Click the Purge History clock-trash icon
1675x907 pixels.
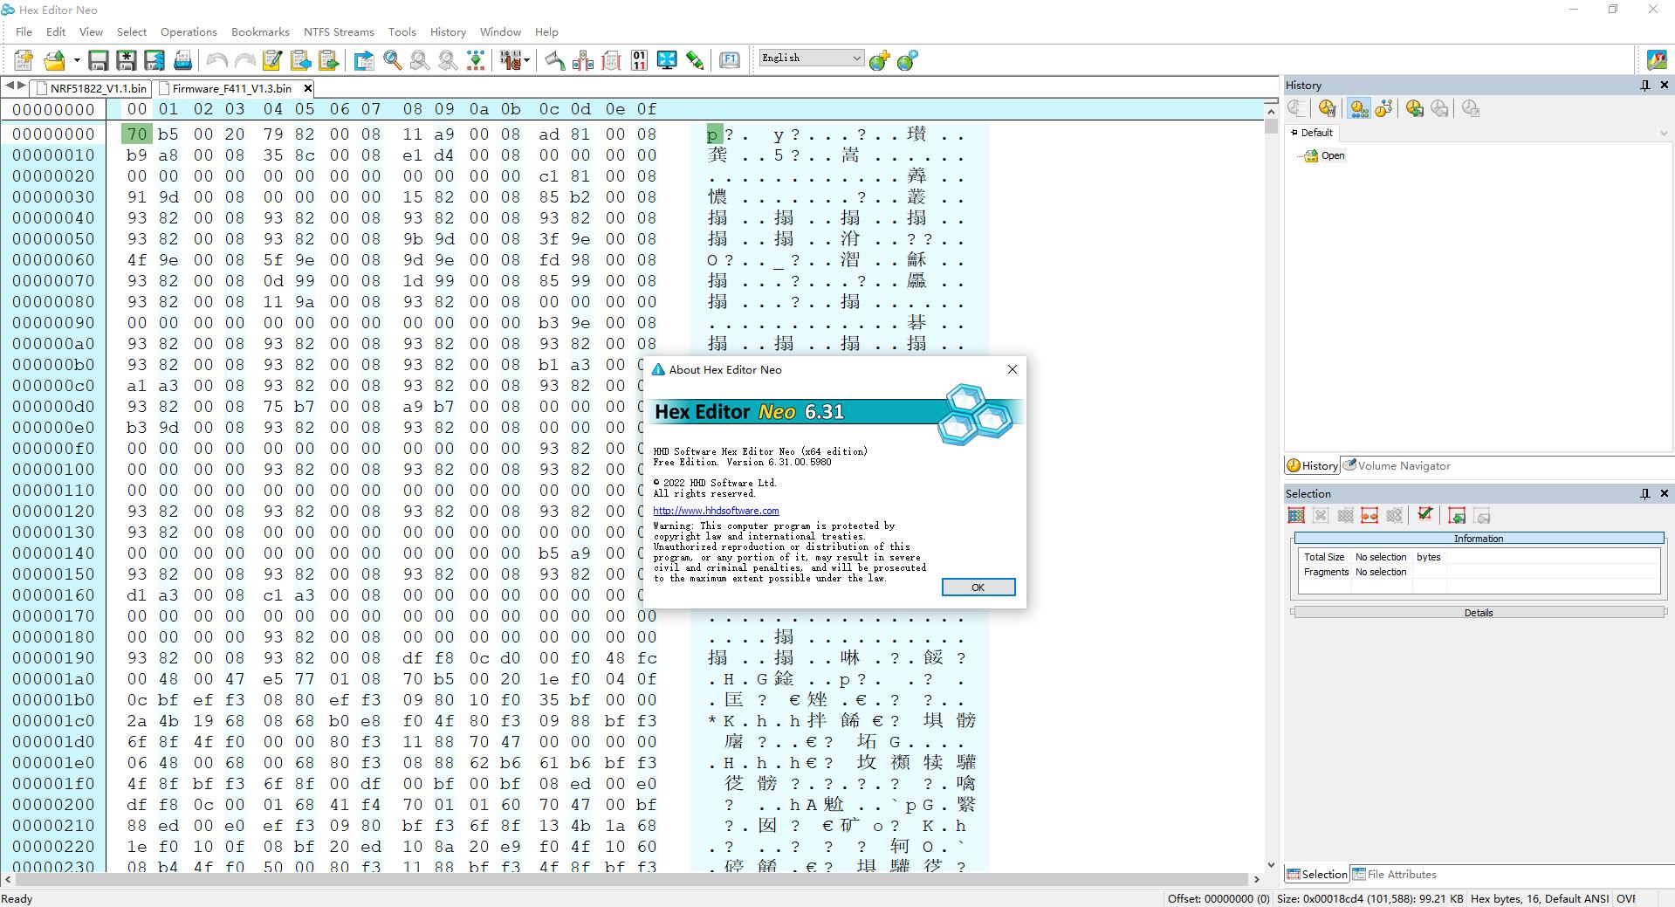(x=1327, y=108)
